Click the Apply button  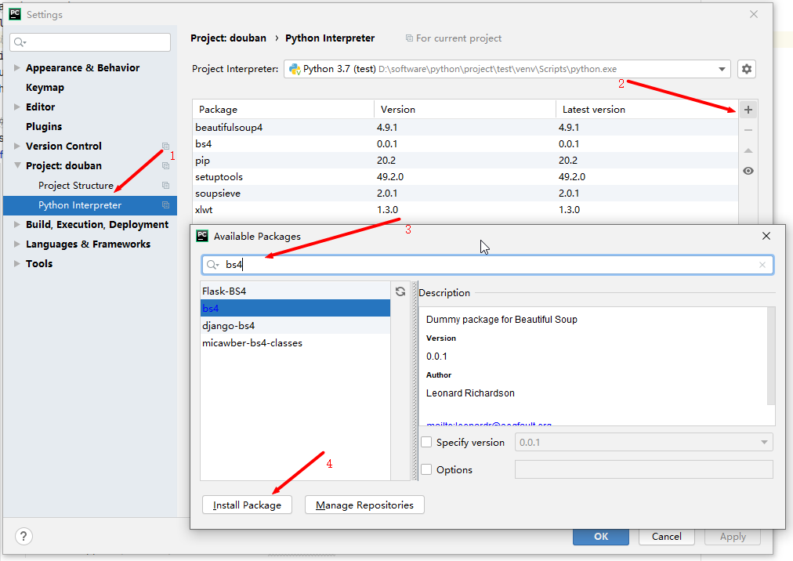(x=733, y=537)
